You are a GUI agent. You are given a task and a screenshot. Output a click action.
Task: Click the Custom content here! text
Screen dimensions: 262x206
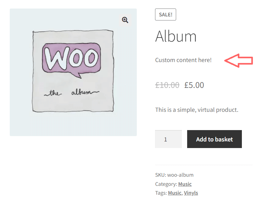click(x=183, y=60)
